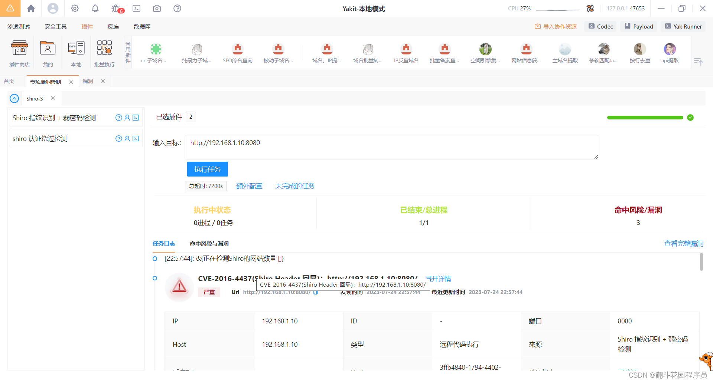Open the 批量执行 batch execution panel
The height and width of the screenshot is (382, 713).
104,53
